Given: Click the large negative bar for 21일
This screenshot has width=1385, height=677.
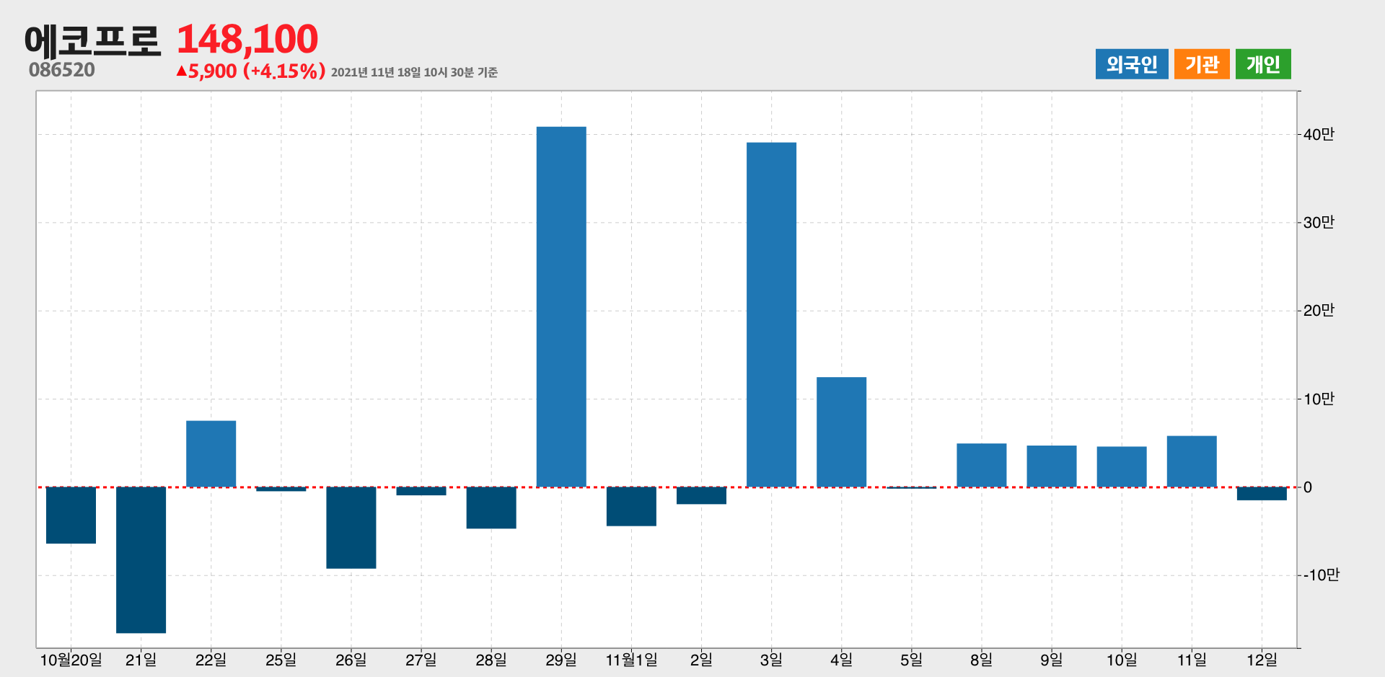Looking at the screenshot, I should click(141, 560).
